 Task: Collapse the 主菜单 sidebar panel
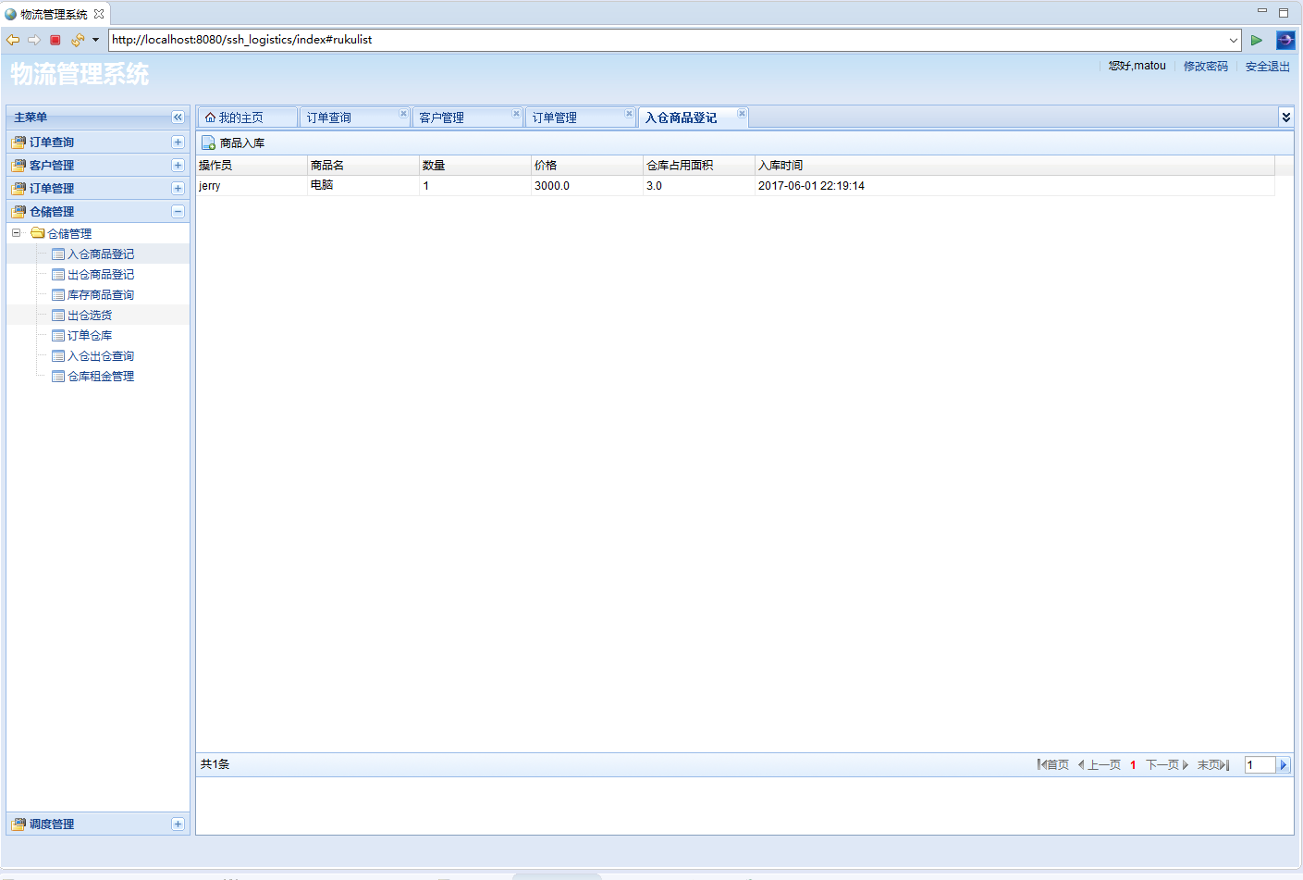(178, 118)
